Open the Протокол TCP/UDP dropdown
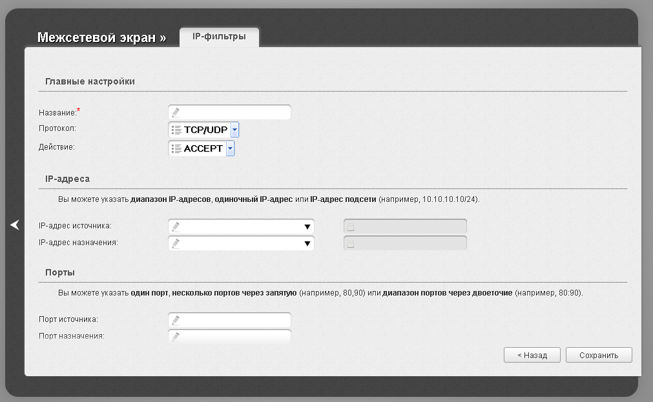Screen dimensions: 653x402 203,130
